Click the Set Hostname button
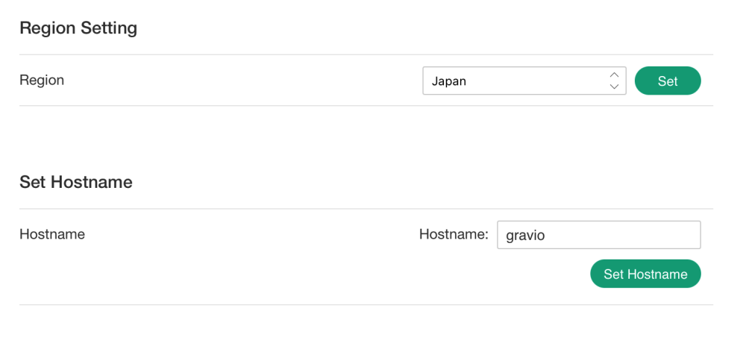 (645, 274)
